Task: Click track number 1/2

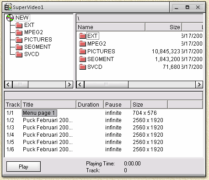Action: point(10,120)
